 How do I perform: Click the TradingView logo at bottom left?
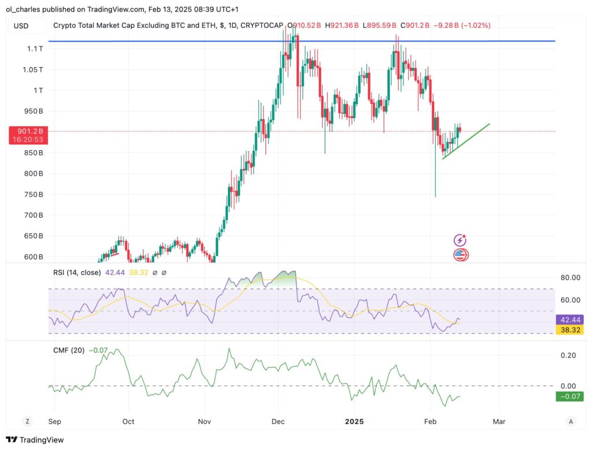35,440
